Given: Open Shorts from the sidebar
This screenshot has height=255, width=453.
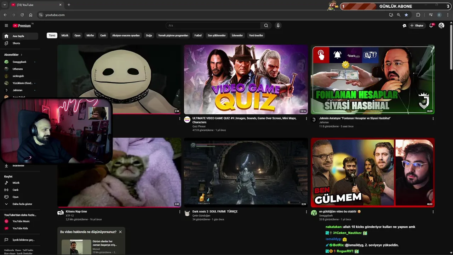Looking at the screenshot, I should pos(16,43).
